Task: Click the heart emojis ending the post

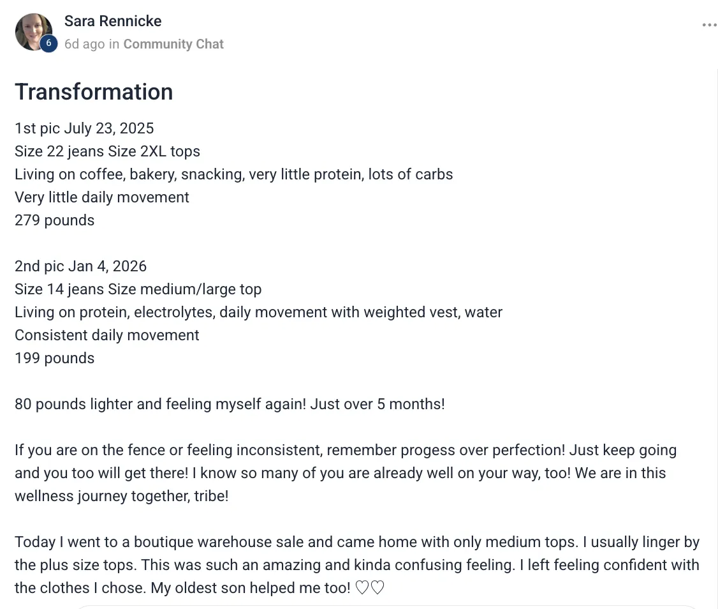Action: [370, 588]
